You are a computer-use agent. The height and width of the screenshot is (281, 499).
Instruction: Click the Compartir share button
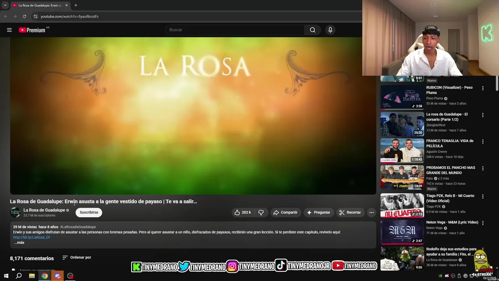pos(285,212)
